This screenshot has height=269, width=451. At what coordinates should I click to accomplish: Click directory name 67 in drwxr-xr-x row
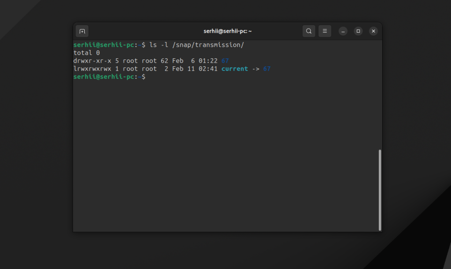tap(225, 61)
